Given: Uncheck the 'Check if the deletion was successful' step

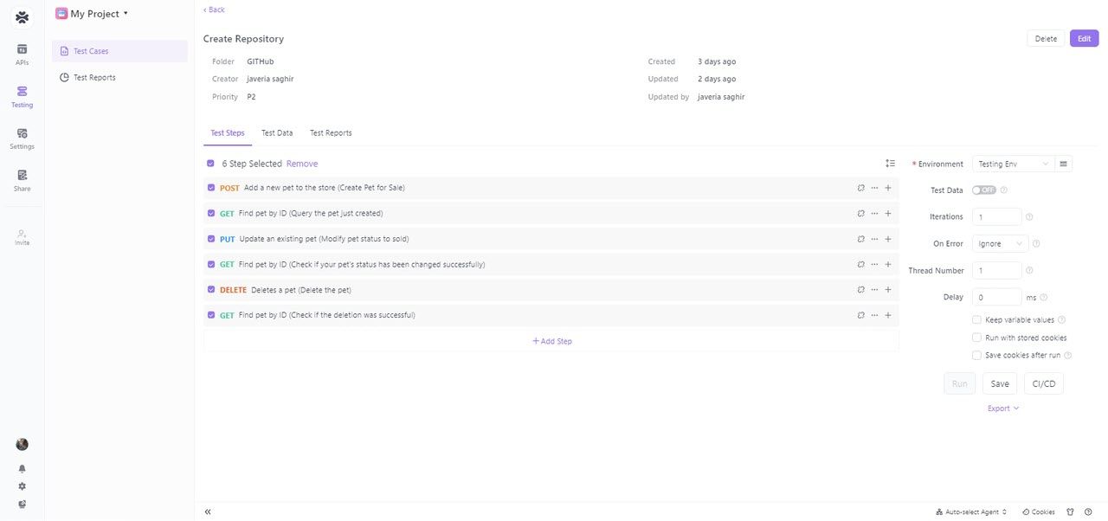Looking at the screenshot, I should (211, 315).
